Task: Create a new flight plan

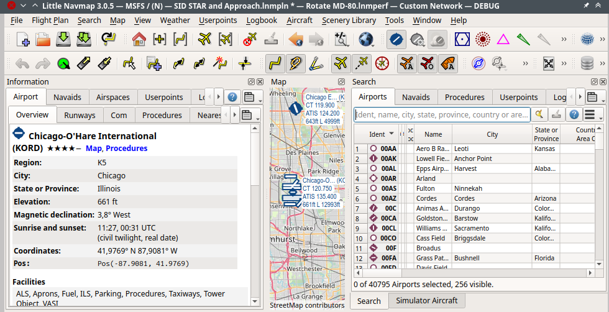Action: coord(23,39)
